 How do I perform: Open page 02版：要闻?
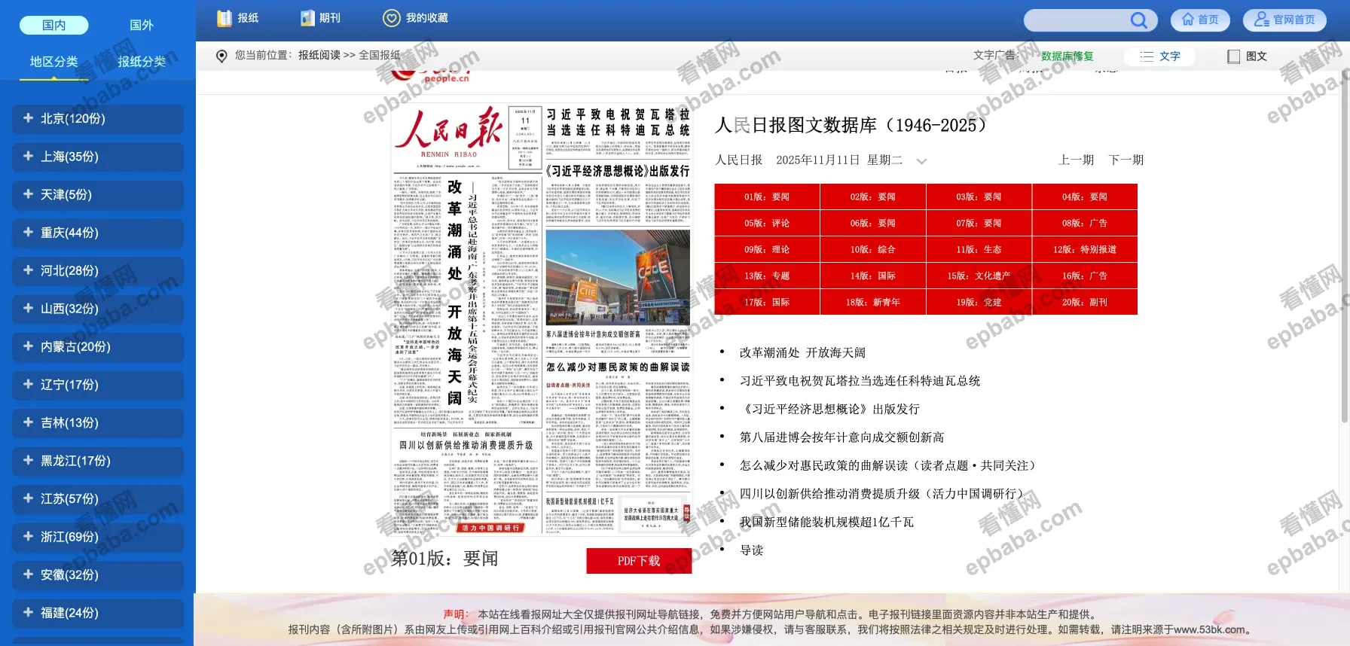point(873,197)
